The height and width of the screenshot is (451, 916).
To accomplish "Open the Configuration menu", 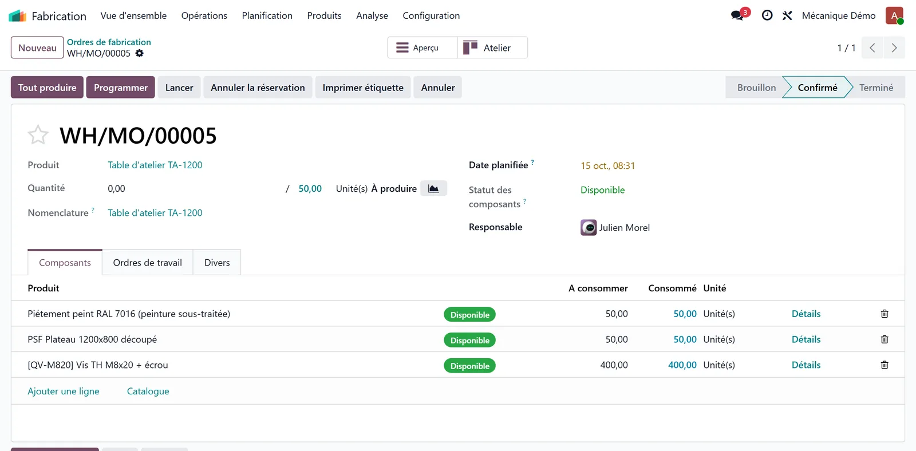I will 431,15.
